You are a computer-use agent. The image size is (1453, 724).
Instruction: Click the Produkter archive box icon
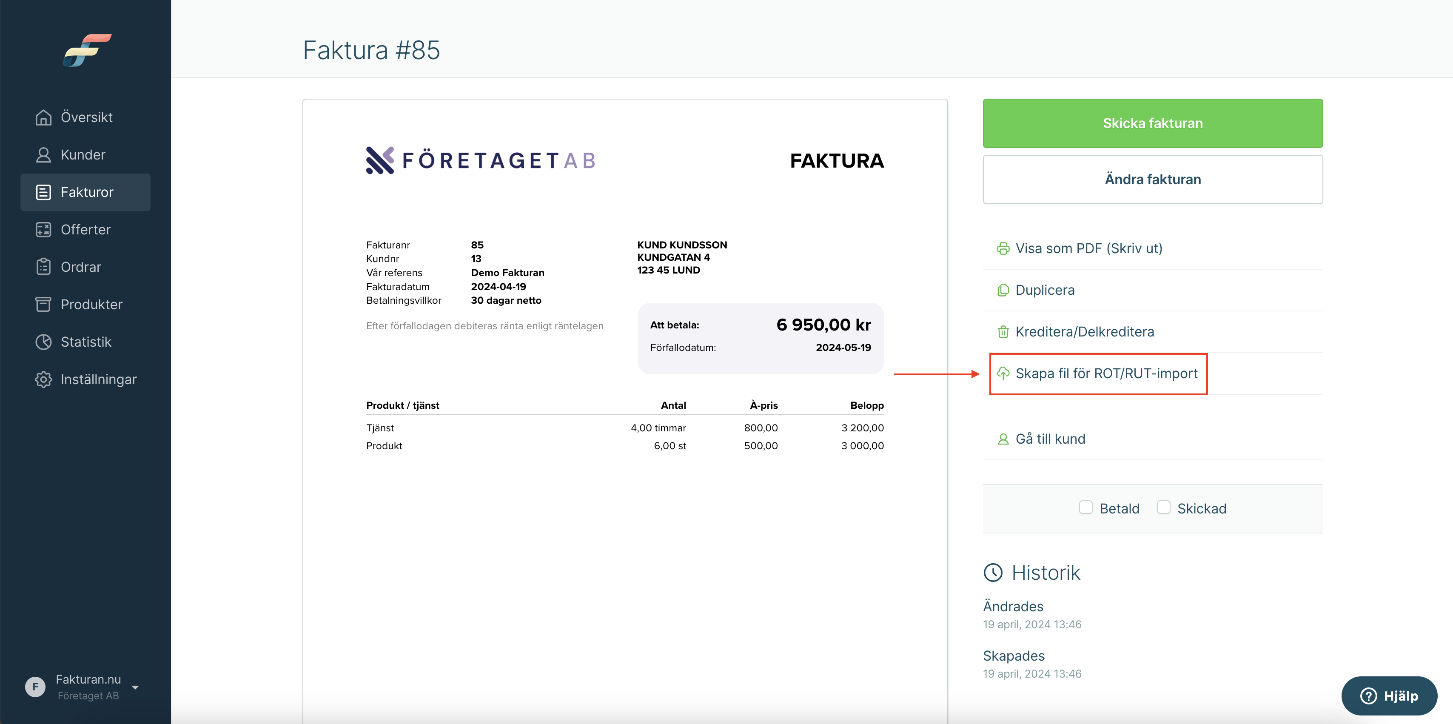tap(43, 305)
